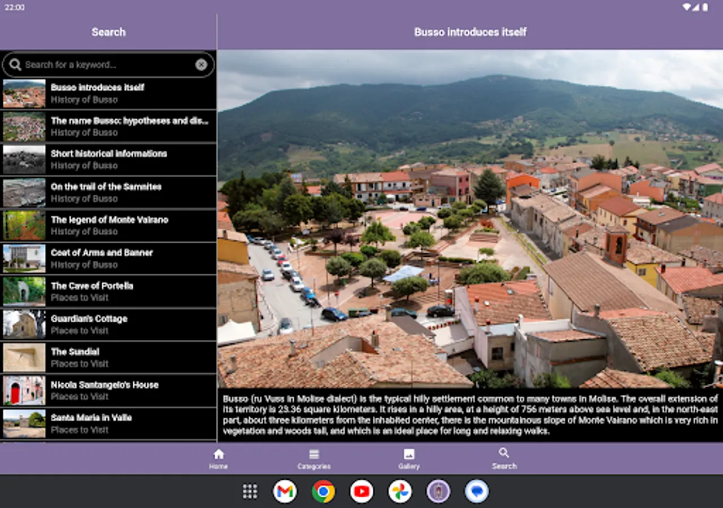Screen dimensions: 723x508
Task: Launch Google Photos from the taskbar
Action: tap(400, 491)
